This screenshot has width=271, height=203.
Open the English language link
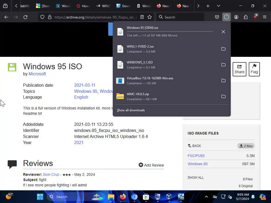point(81,97)
